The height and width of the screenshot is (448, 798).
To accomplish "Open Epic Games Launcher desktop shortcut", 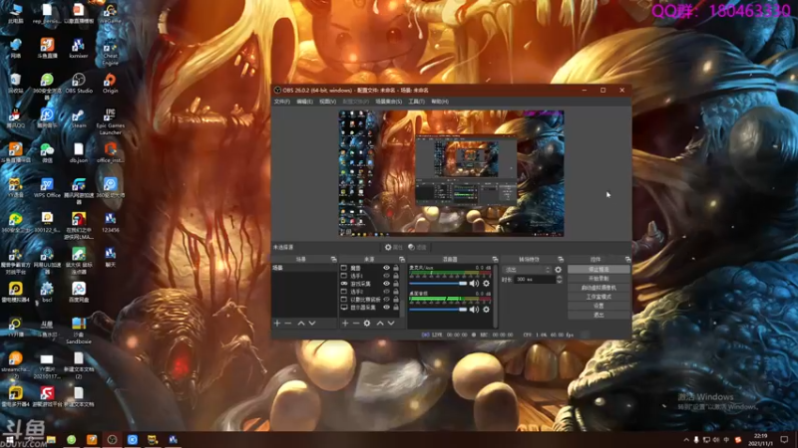I will [x=110, y=121].
